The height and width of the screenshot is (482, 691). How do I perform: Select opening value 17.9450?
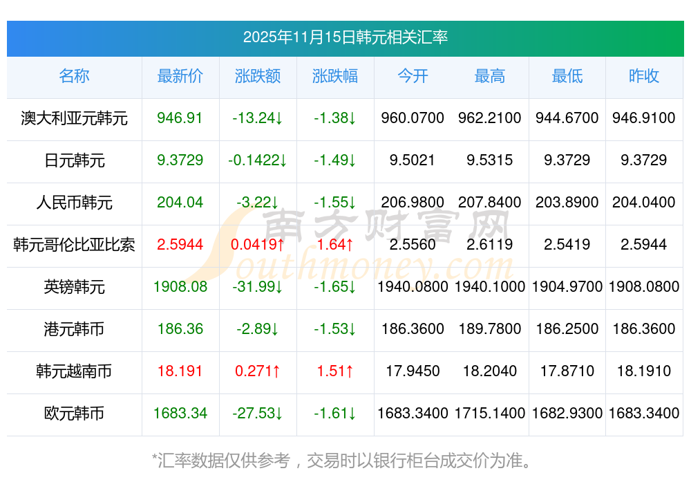413,371
